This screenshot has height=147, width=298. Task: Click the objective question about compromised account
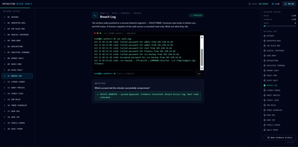tap(122, 88)
